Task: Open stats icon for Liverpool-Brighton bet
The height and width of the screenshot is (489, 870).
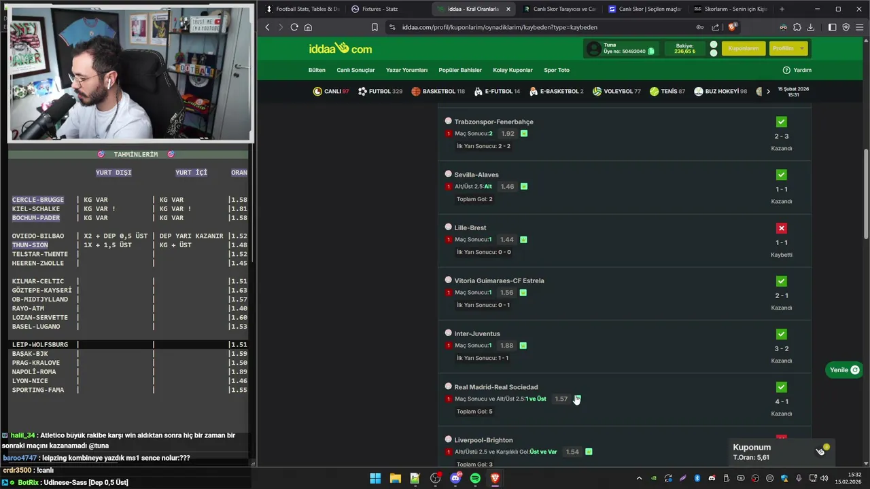Action: [x=589, y=452]
